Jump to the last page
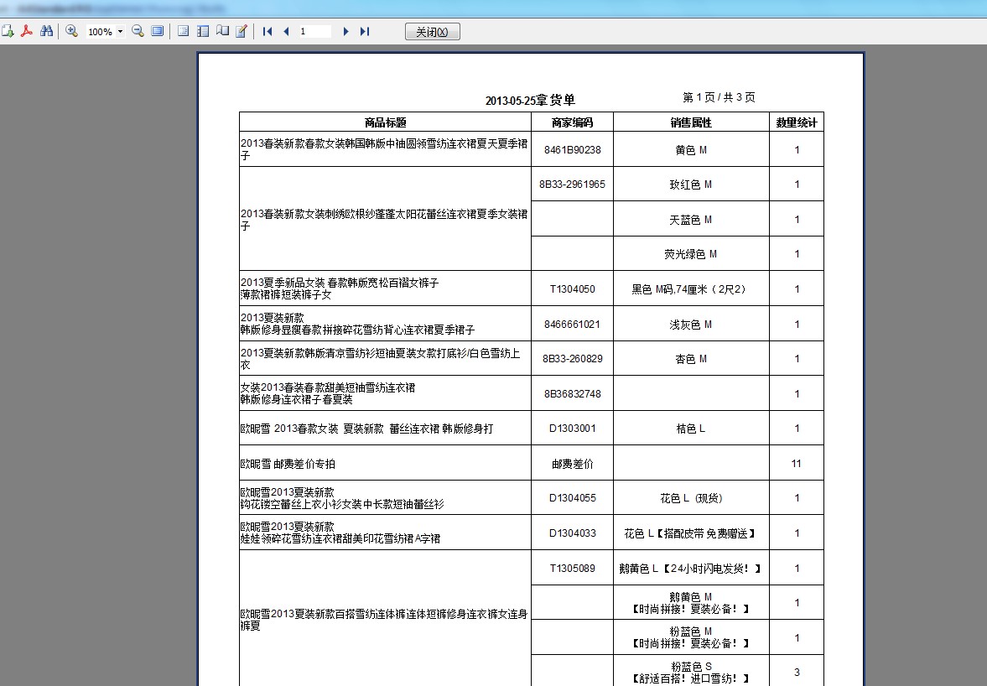Viewport: 987px width, 686px height. (365, 32)
